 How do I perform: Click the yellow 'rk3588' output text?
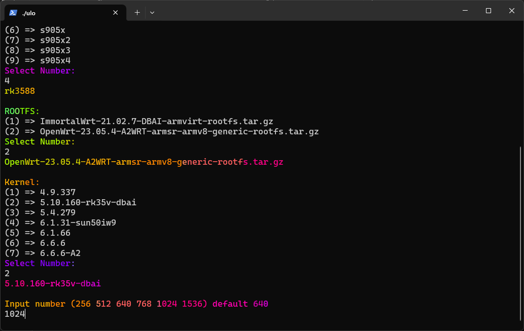[20, 91]
